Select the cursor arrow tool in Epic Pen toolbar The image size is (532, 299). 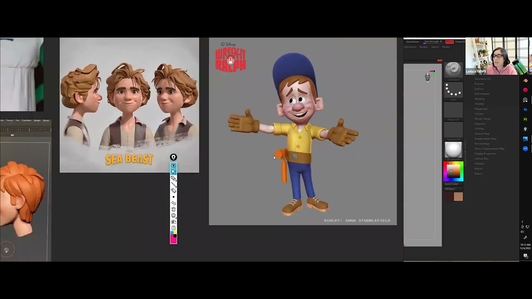click(x=173, y=172)
